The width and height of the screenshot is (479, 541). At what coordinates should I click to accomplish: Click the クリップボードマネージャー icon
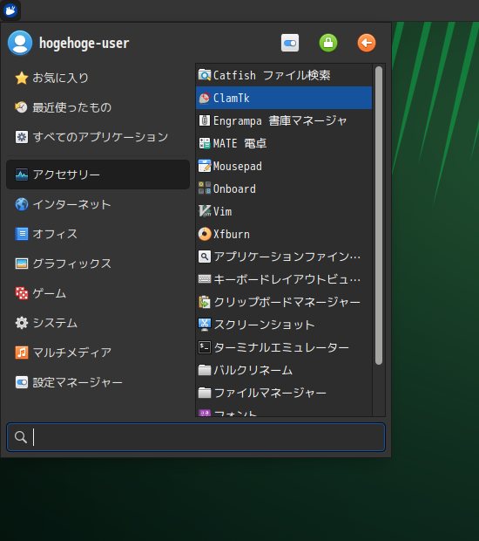(x=205, y=302)
